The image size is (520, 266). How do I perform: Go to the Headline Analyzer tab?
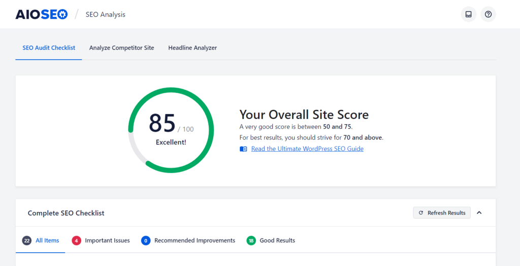192,48
